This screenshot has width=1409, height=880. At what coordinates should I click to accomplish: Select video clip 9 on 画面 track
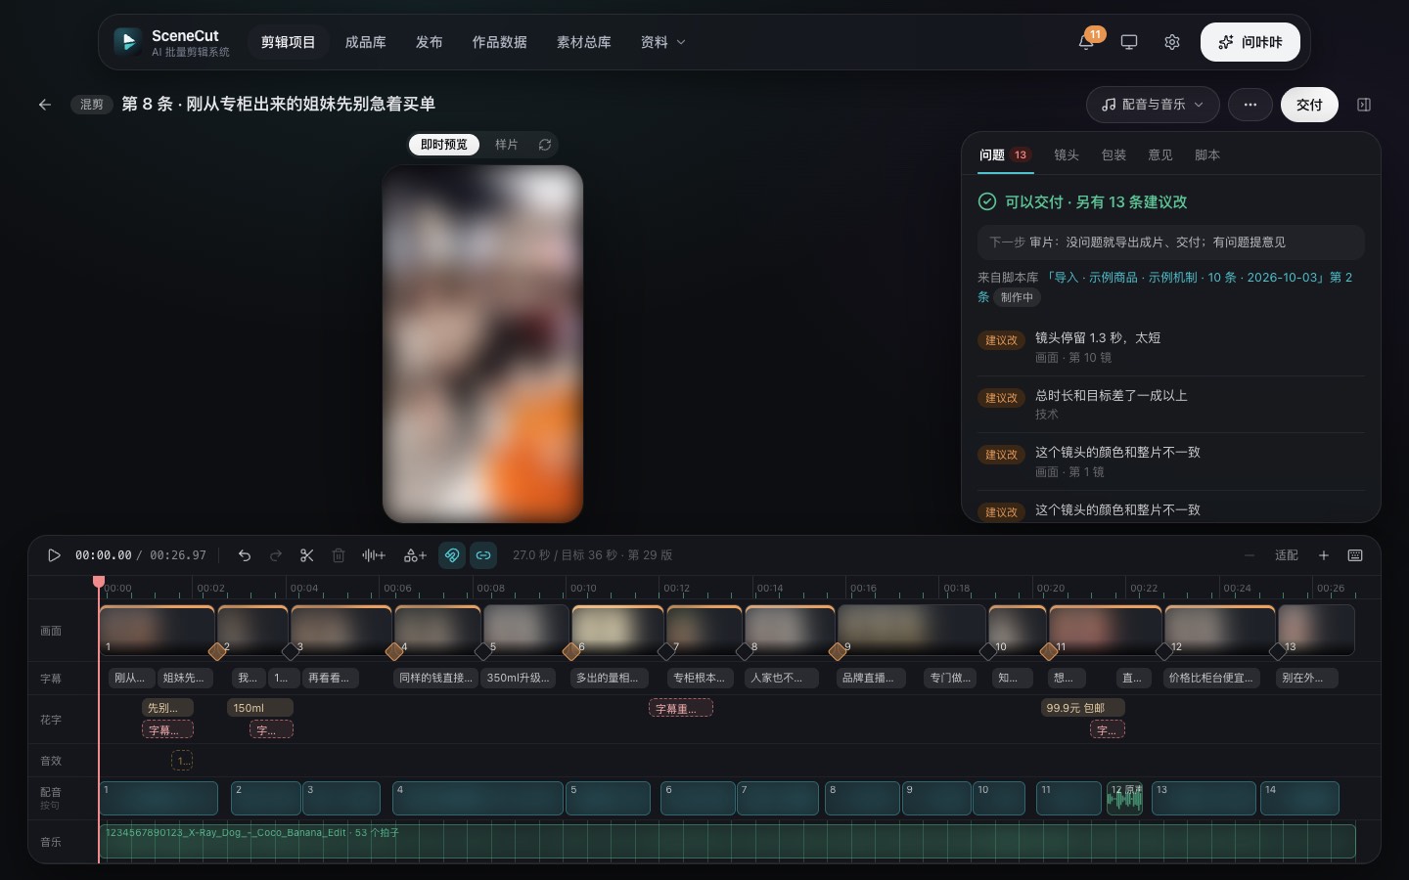tap(911, 631)
